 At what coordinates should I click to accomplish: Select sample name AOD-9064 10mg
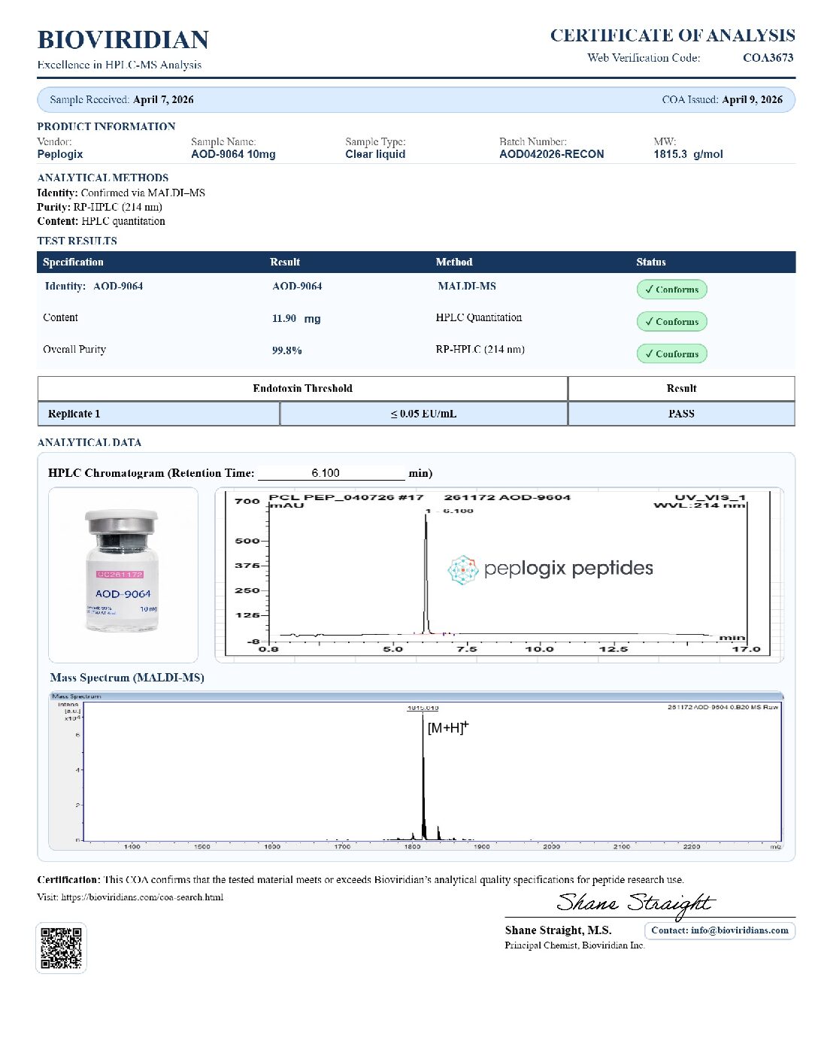(x=233, y=154)
